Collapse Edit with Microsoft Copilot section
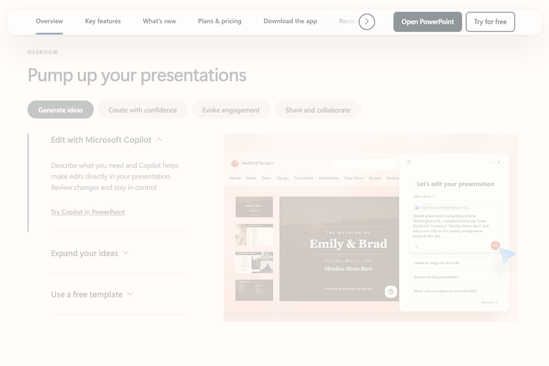 (x=107, y=140)
